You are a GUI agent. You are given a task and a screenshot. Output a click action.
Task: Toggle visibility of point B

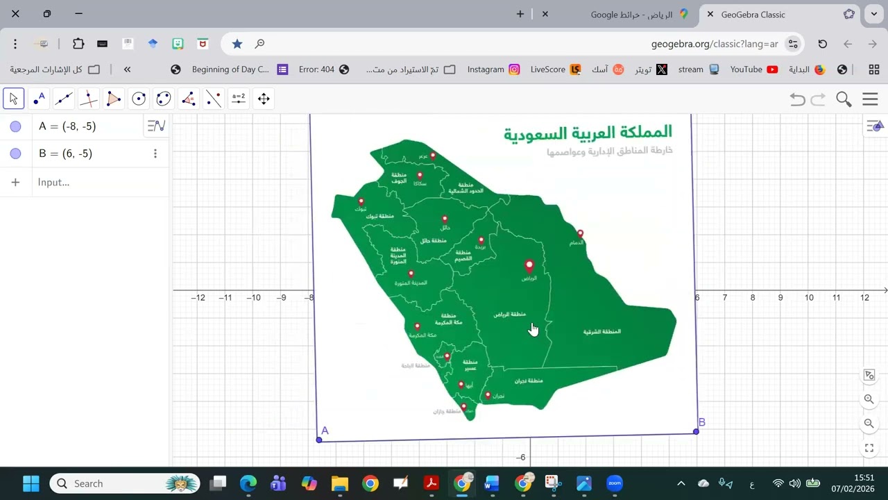[x=15, y=153]
